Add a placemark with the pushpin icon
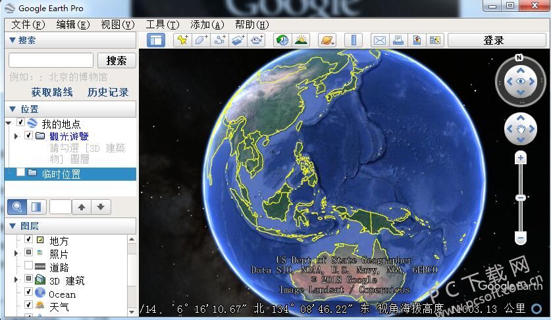551x320 pixels. [x=183, y=40]
